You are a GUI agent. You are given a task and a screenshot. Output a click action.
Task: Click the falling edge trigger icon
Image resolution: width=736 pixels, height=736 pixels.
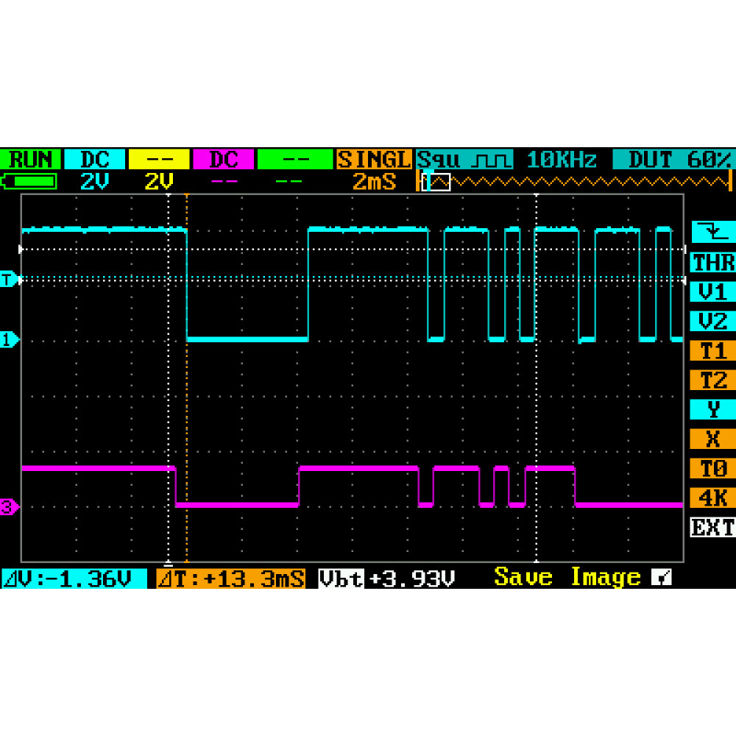(x=713, y=233)
